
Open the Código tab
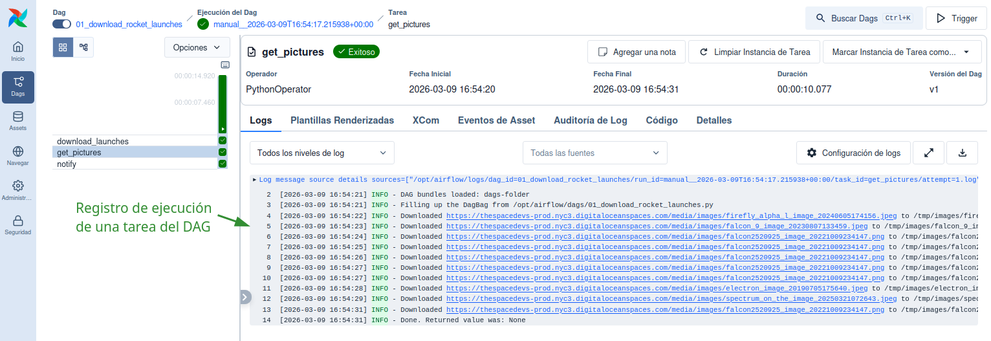pyautogui.click(x=661, y=120)
